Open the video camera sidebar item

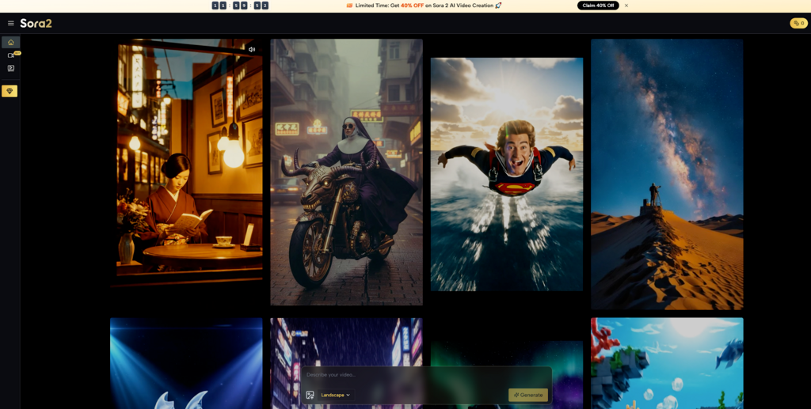[x=11, y=55]
